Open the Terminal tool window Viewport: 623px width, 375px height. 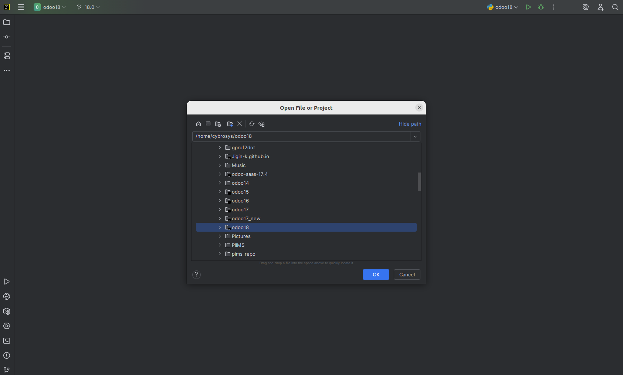[x=7, y=341]
